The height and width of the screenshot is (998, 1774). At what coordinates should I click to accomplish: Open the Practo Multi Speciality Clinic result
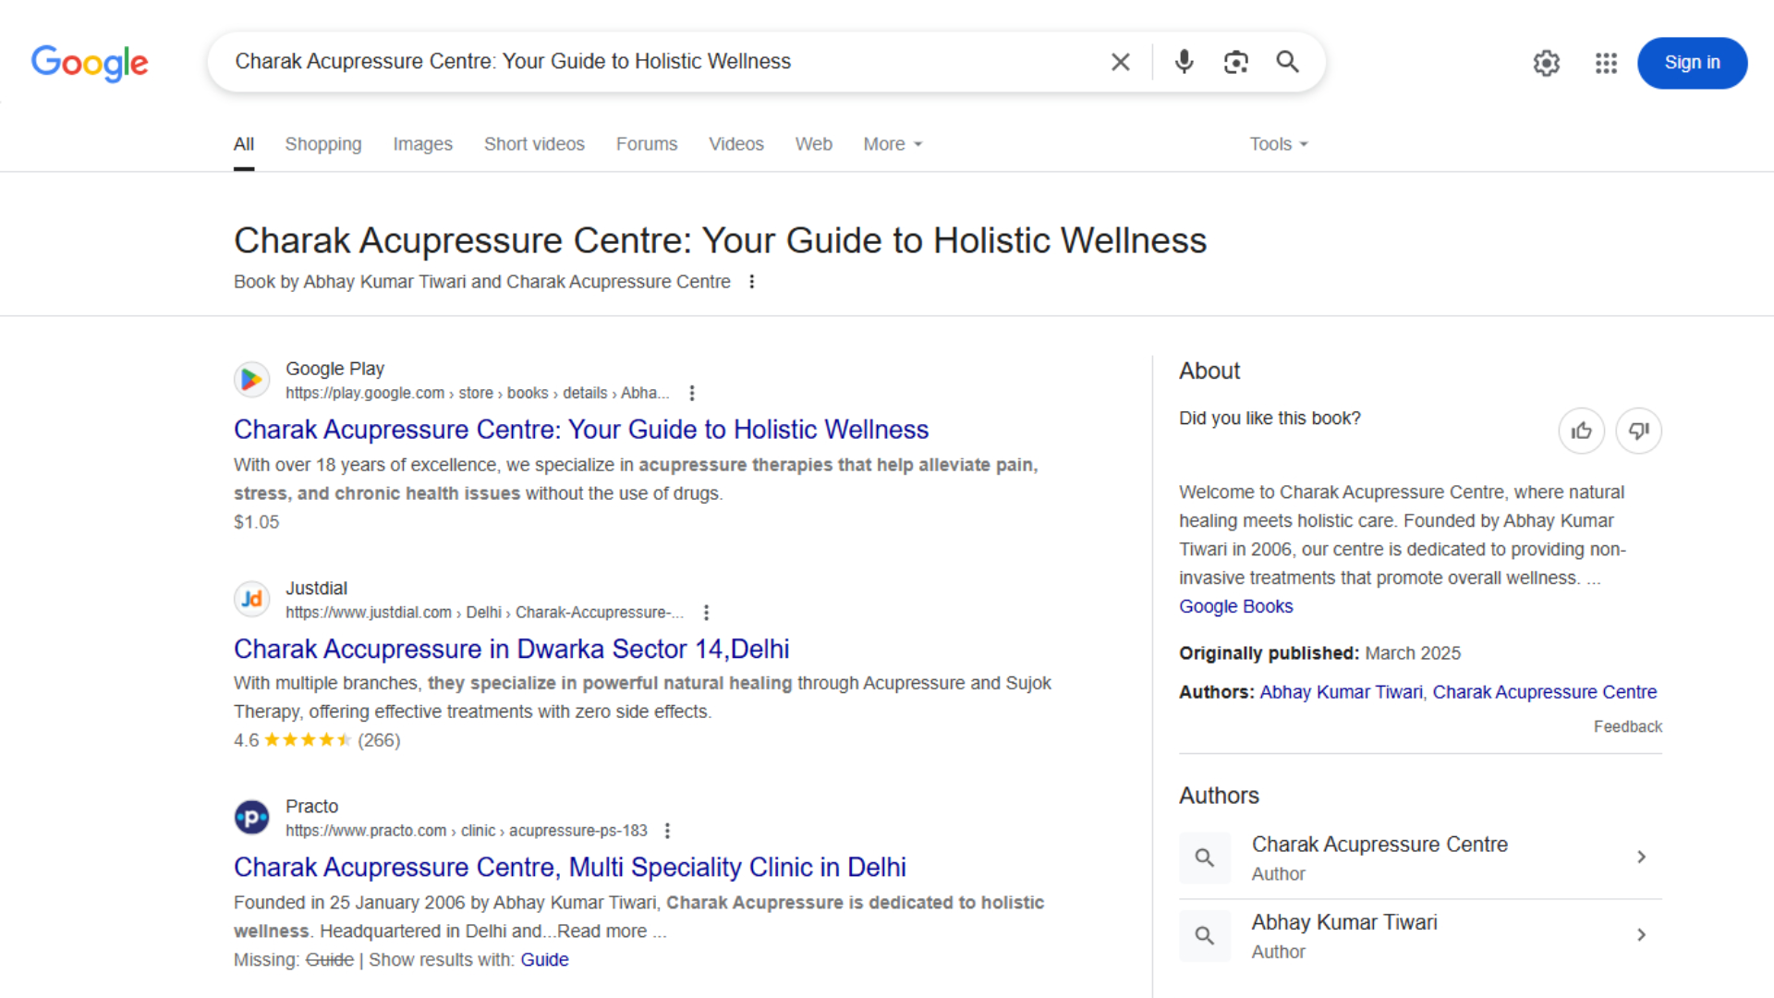[x=569, y=867]
